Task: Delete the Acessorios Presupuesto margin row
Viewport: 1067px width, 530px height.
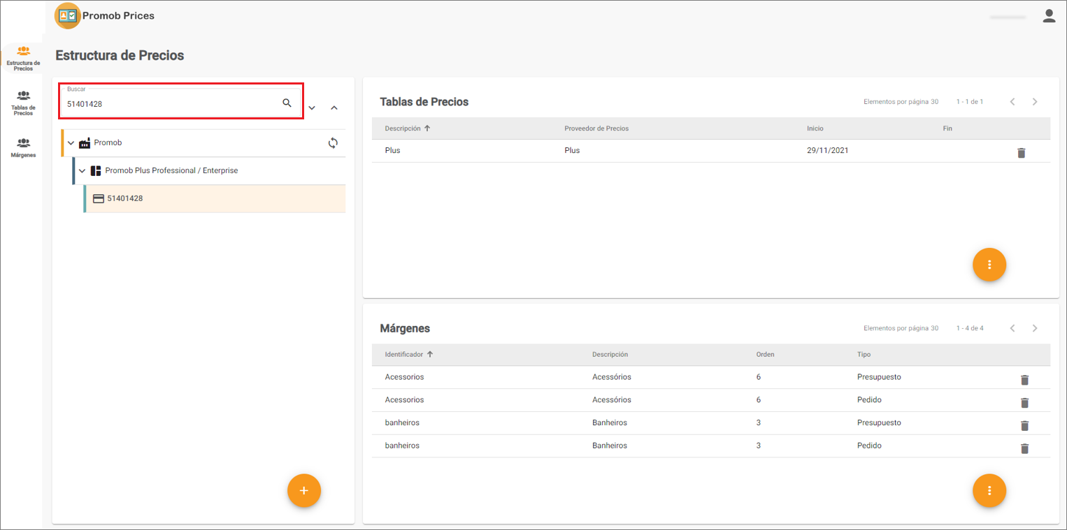Action: point(1024,380)
